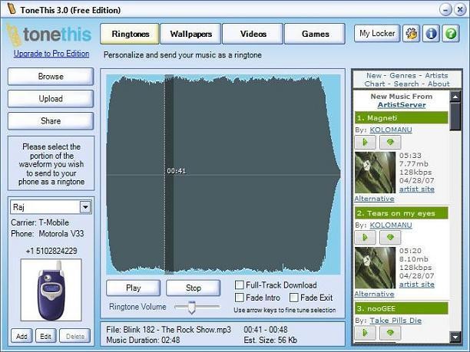Click the Motorola V33 phone image
470x352 pixels.
tap(51, 290)
